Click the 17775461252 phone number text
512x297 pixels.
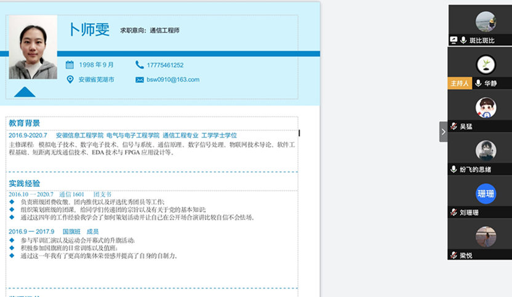pos(165,65)
